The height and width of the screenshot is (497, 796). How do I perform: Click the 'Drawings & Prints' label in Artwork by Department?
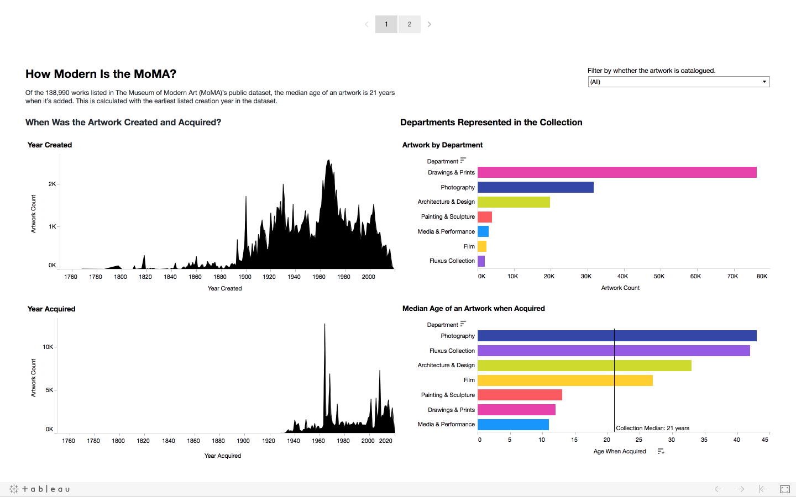[451, 172]
